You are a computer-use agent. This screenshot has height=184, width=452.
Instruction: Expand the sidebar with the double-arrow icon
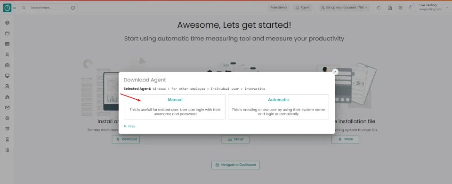[15, 8]
